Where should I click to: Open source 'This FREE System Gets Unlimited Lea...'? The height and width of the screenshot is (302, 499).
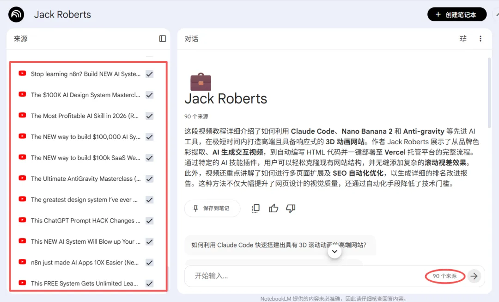[85, 284]
